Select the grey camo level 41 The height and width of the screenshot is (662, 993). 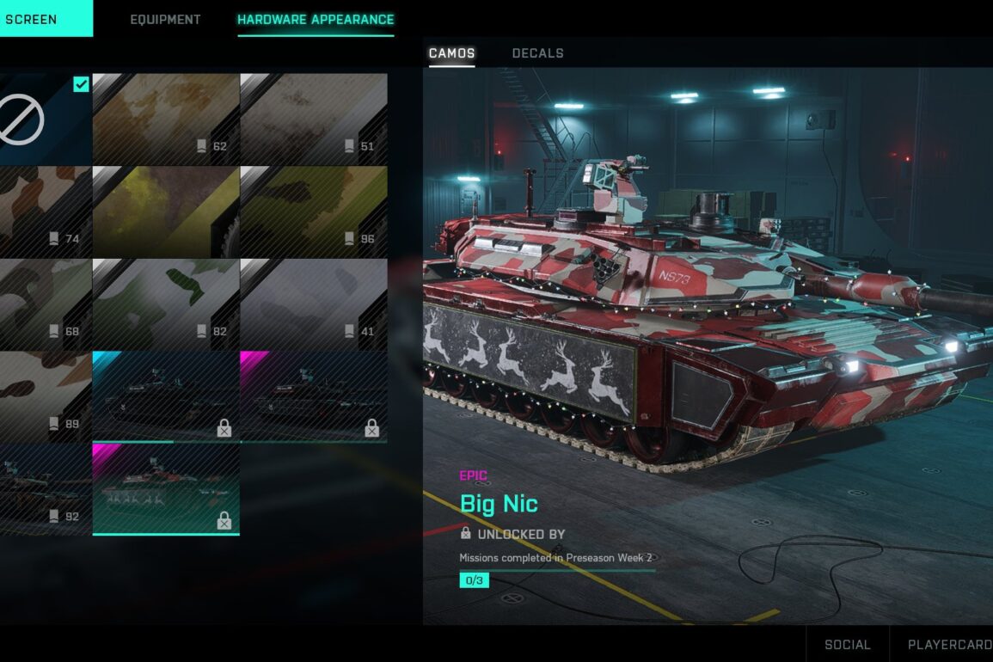point(314,304)
